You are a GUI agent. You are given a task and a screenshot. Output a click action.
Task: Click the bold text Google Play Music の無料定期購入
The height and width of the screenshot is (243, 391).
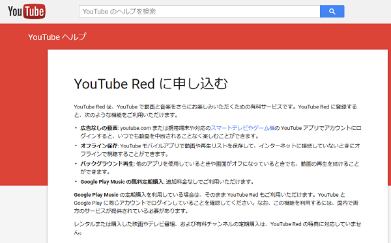(x=122, y=182)
